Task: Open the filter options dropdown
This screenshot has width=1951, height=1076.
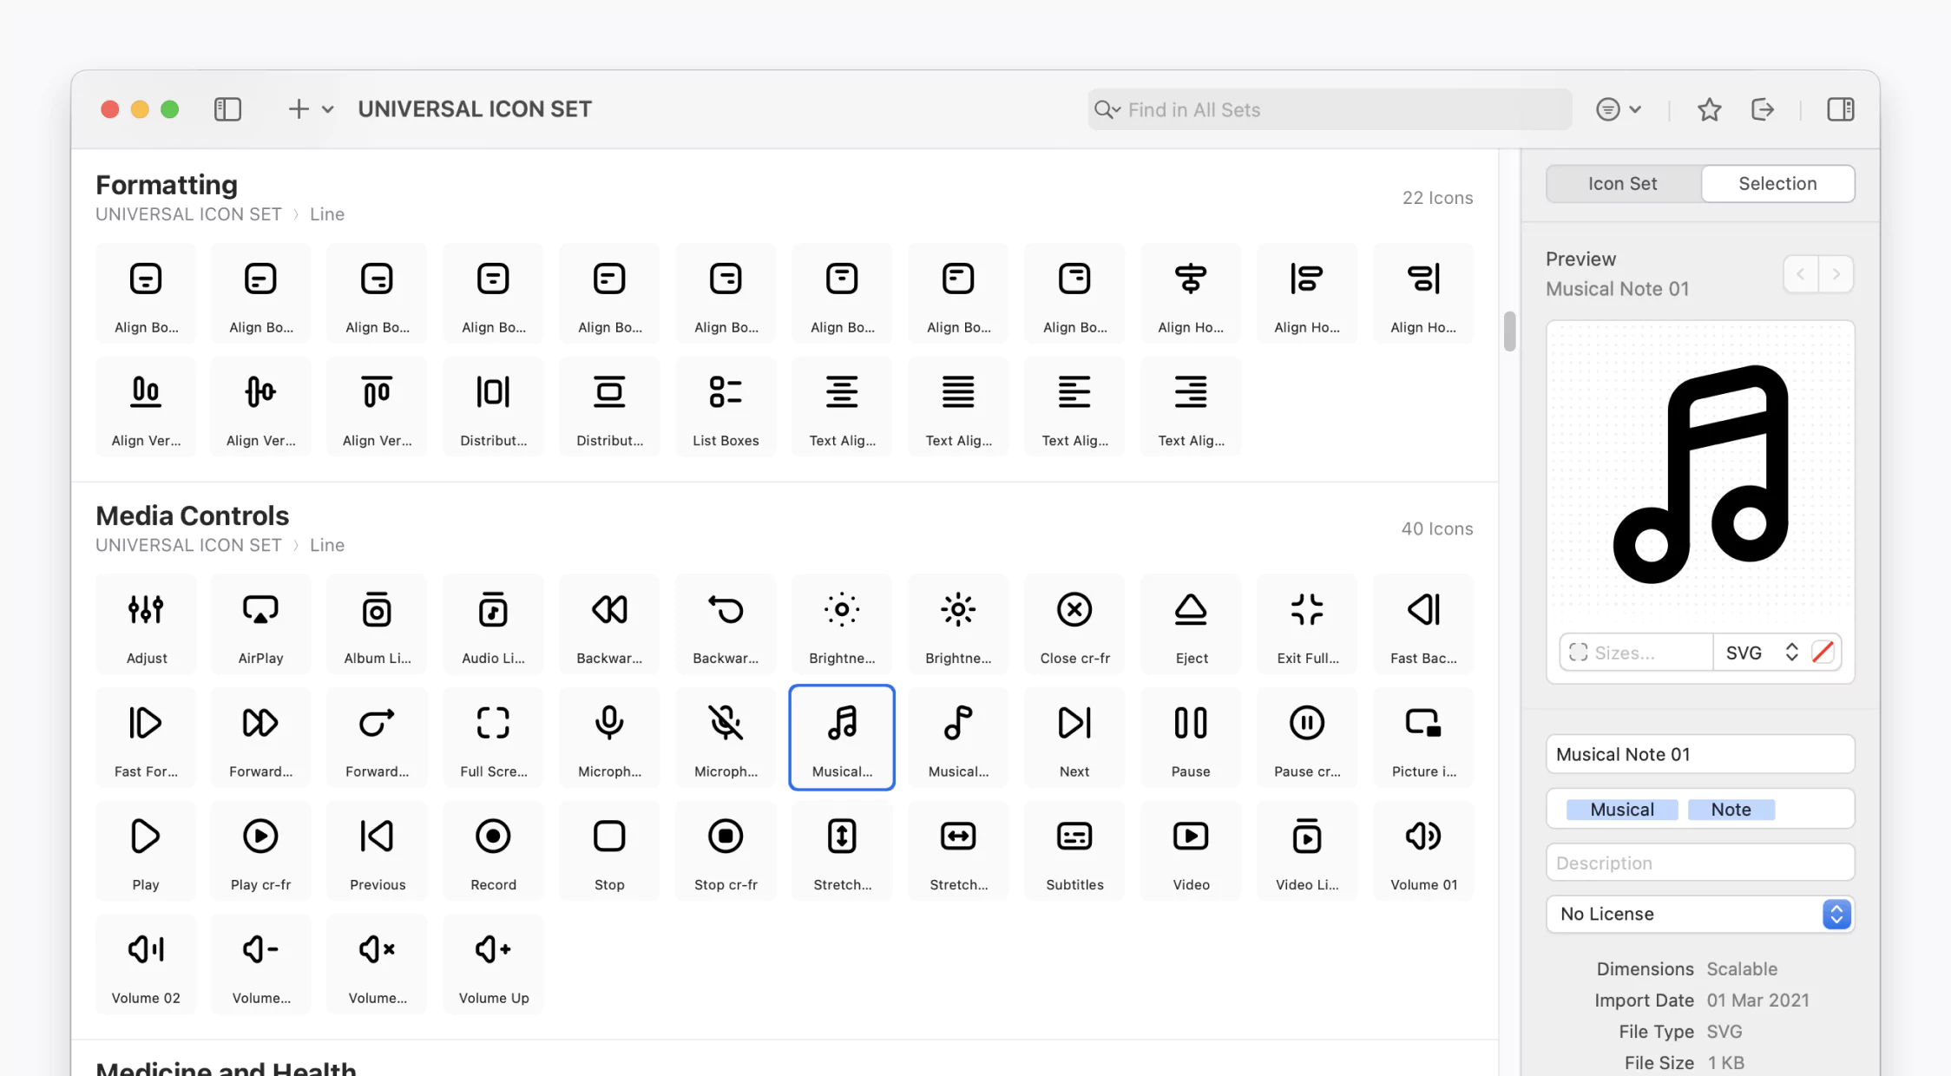Action: point(1619,109)
